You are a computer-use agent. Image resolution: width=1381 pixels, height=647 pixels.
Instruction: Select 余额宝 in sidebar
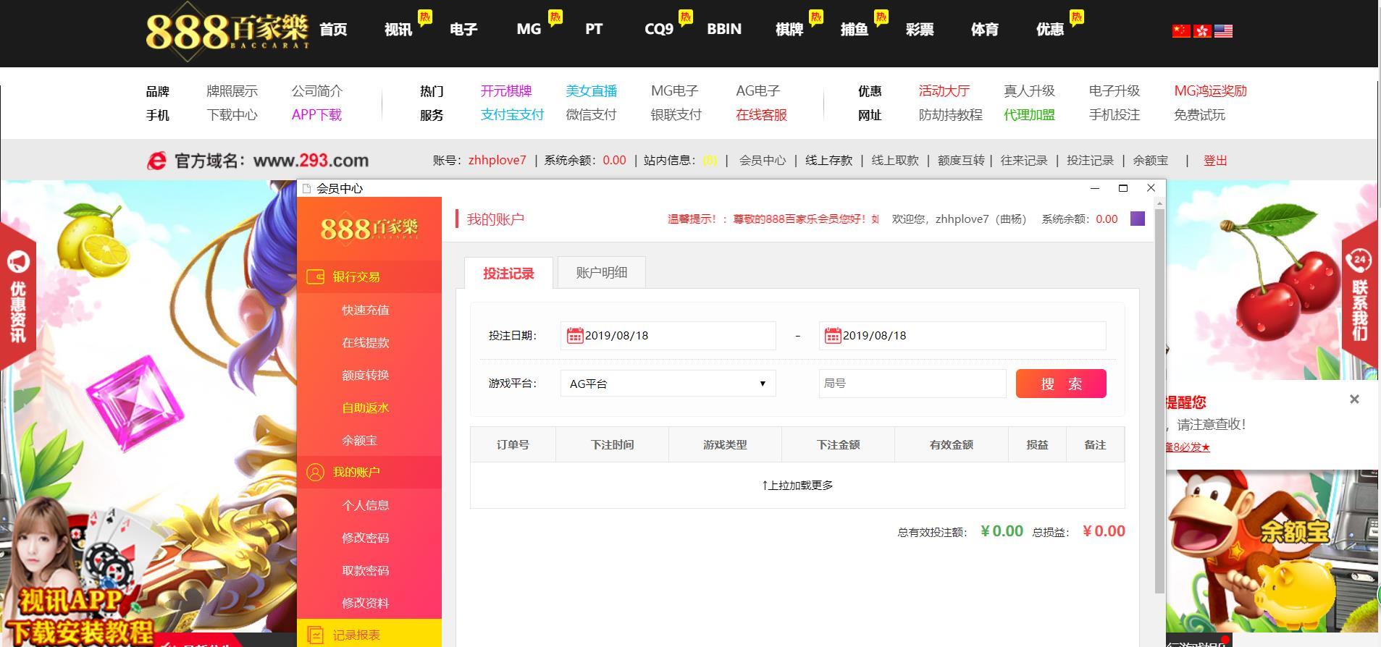pyautogui.click(x=359, y=440)
